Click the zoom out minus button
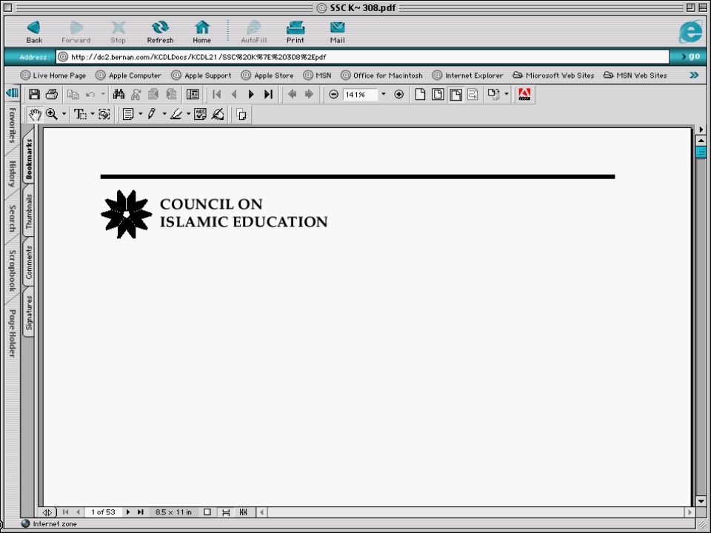 [x=333, y=94]
